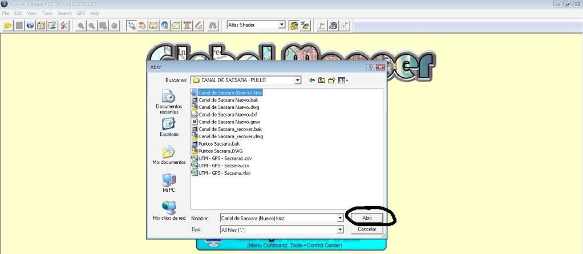Select the Path Profile tool icon
Viewport: 583px width, 254px height.
176,25
